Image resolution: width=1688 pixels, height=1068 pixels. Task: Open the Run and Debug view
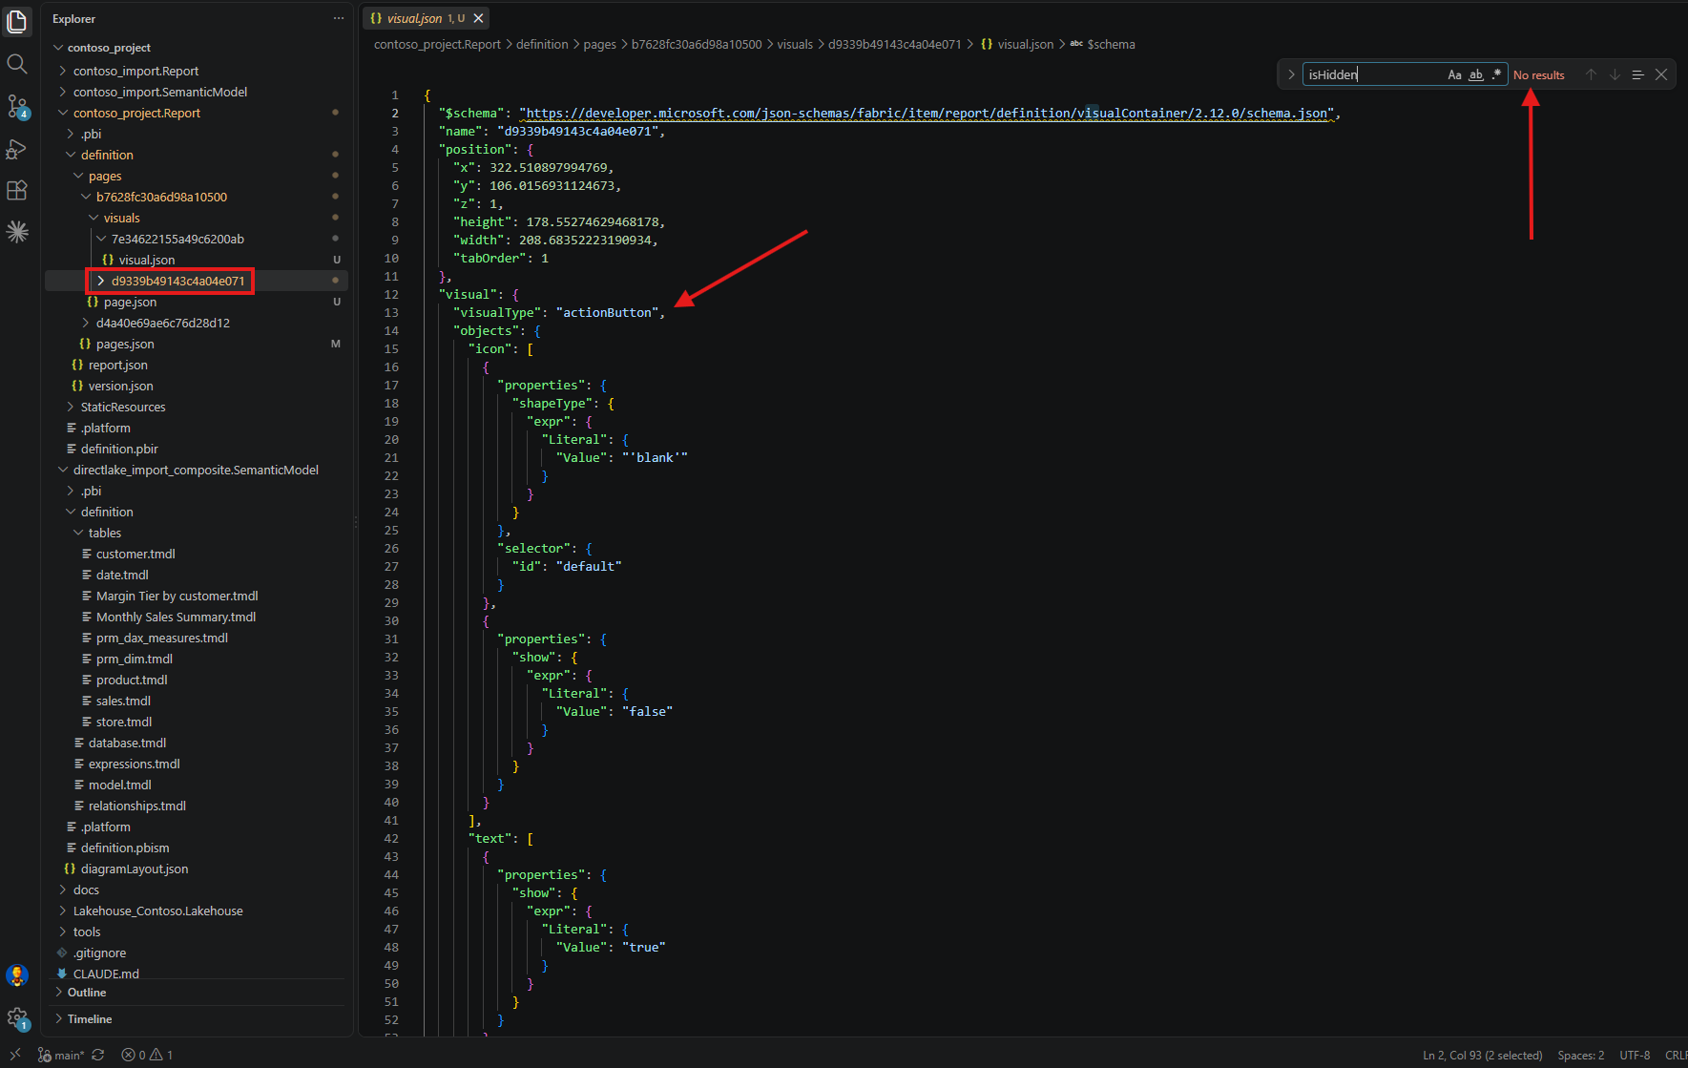(17, 149)
